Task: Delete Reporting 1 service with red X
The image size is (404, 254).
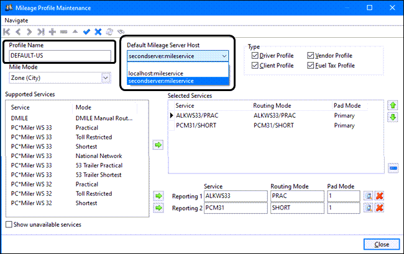Action: pyautogui.click(x=379, y=196)
